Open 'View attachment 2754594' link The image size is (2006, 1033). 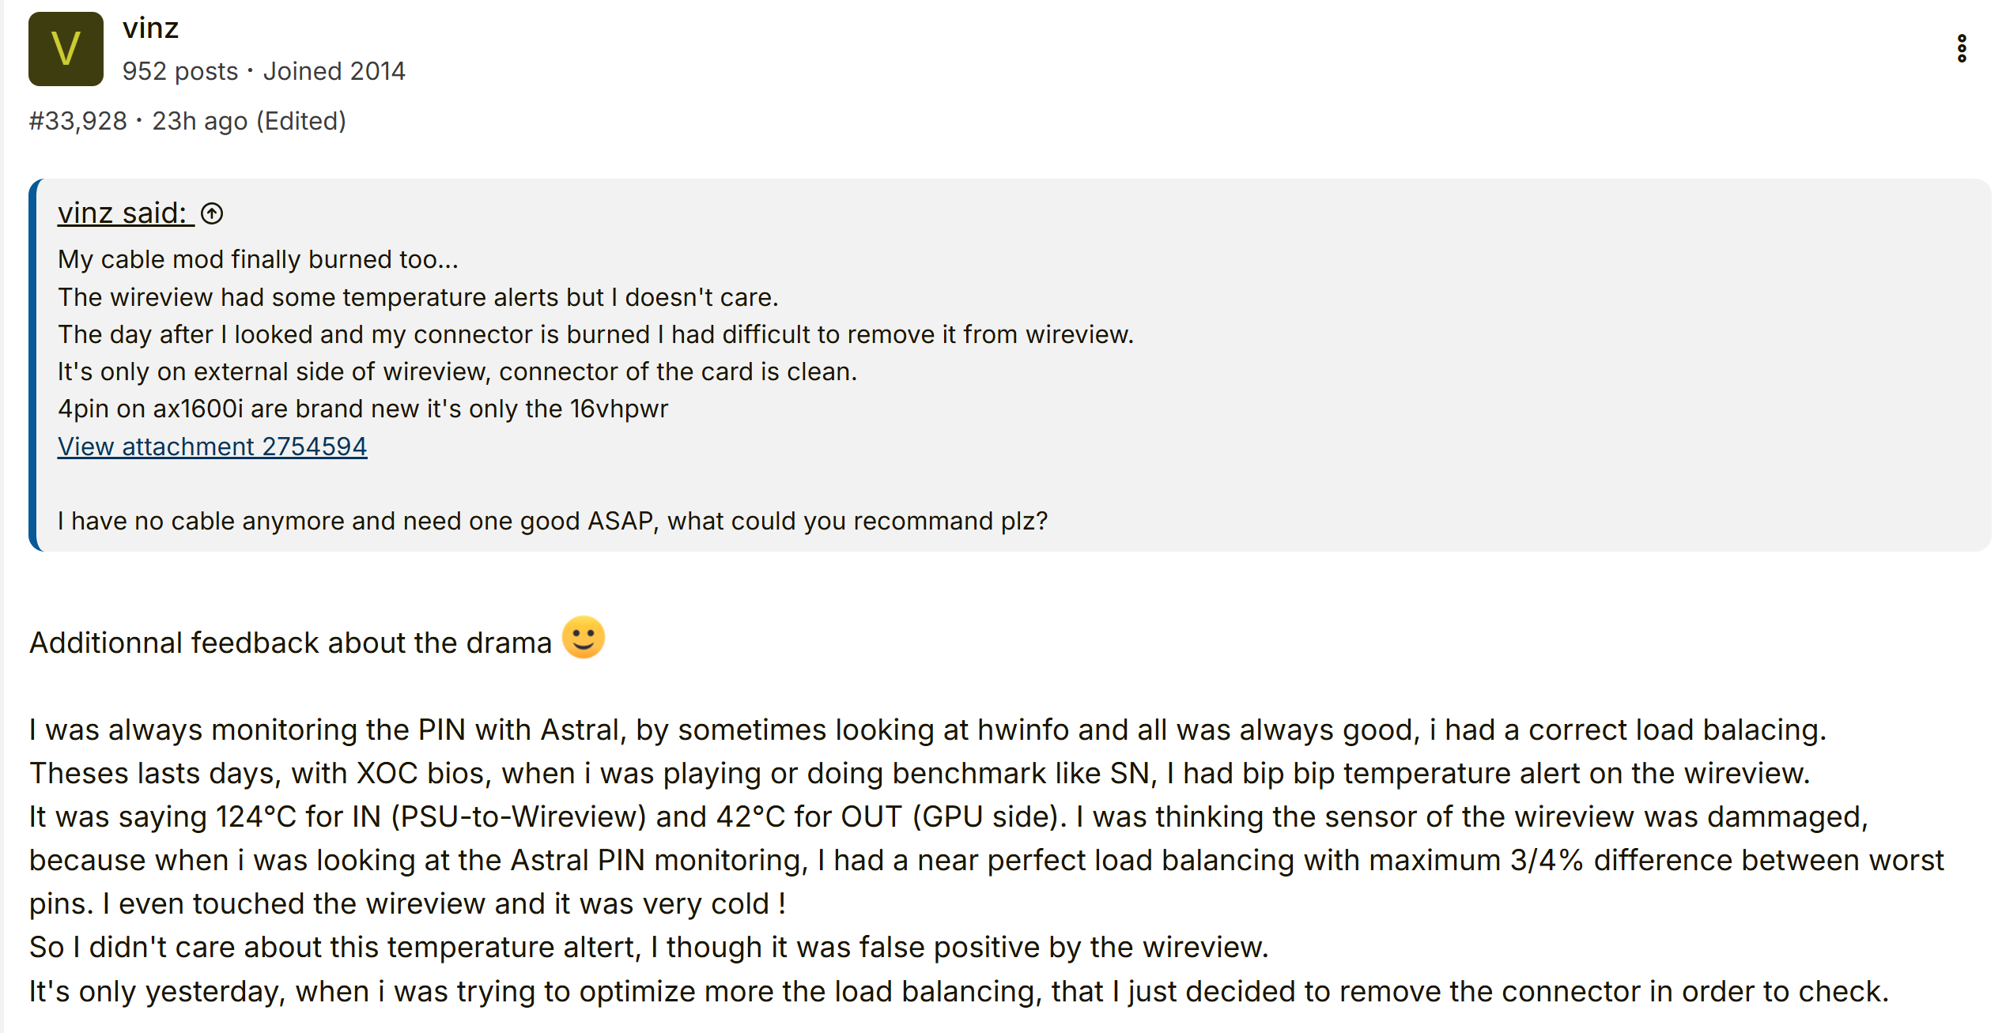(x=212, y=447)
